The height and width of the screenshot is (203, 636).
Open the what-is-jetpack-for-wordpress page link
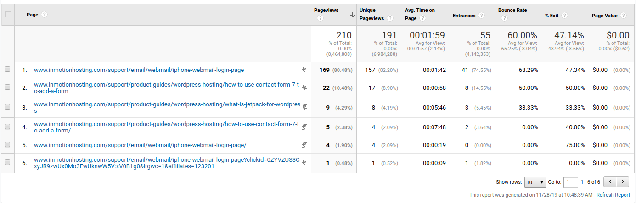(167, 105)
